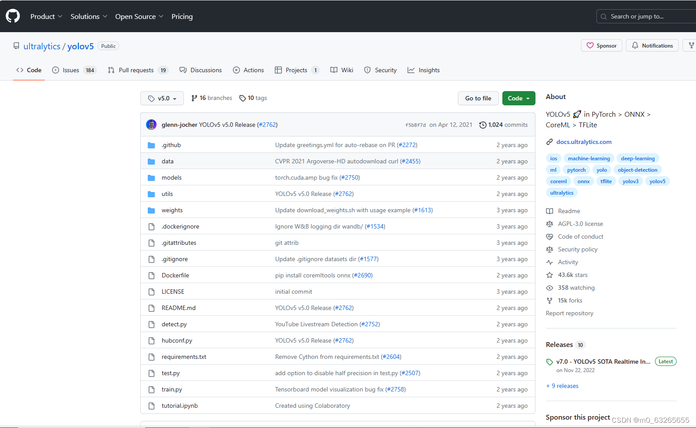
Task: Click the .github folder icon
Action: [151, 145]
